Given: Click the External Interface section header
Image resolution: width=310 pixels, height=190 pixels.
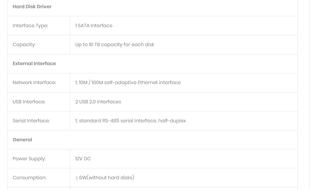Looking at the screenshot, I should [x=34, y=64].
